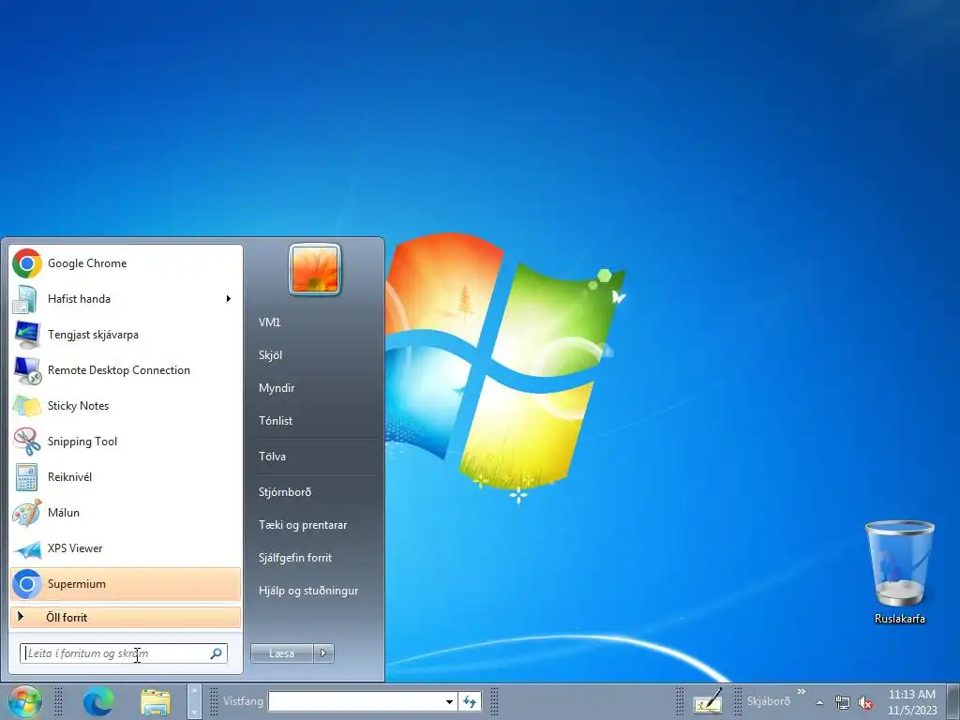Open Tæki og prentarar
Screen dimensions: 960x720
pos(303,525)
